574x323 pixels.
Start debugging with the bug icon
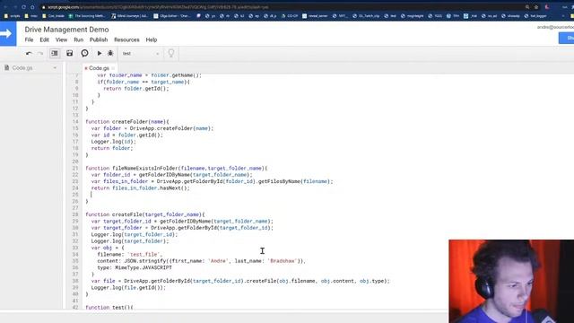(x=110, y=54)
